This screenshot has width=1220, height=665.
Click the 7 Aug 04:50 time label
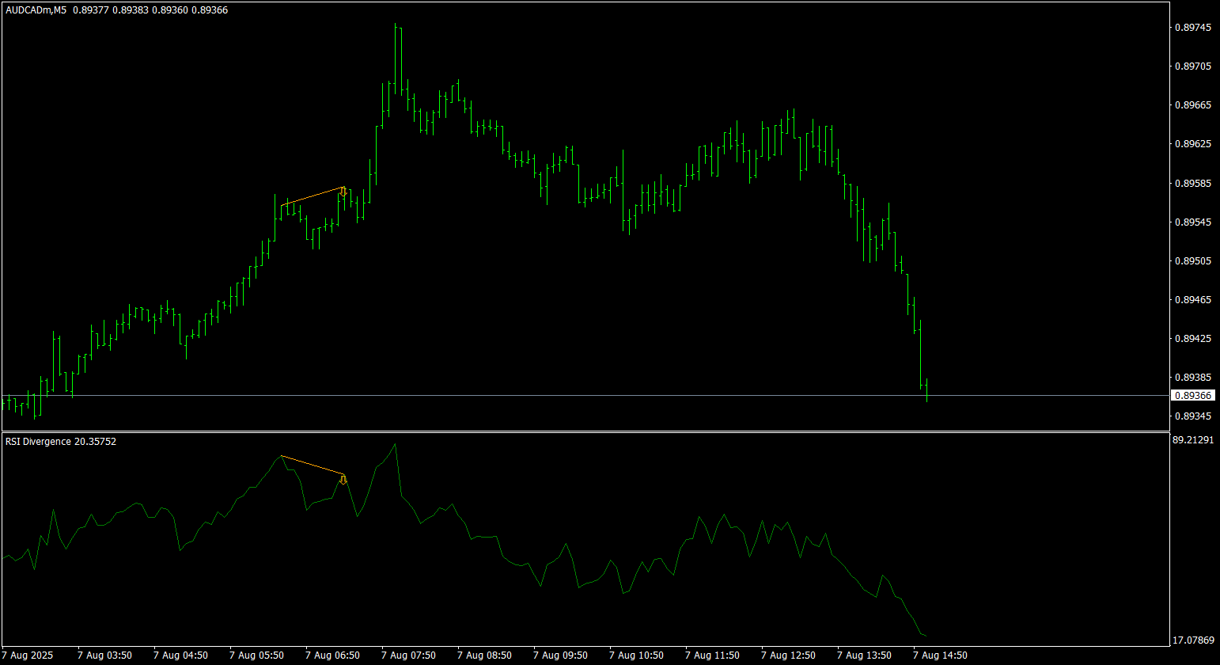click(x=180, y=655)
